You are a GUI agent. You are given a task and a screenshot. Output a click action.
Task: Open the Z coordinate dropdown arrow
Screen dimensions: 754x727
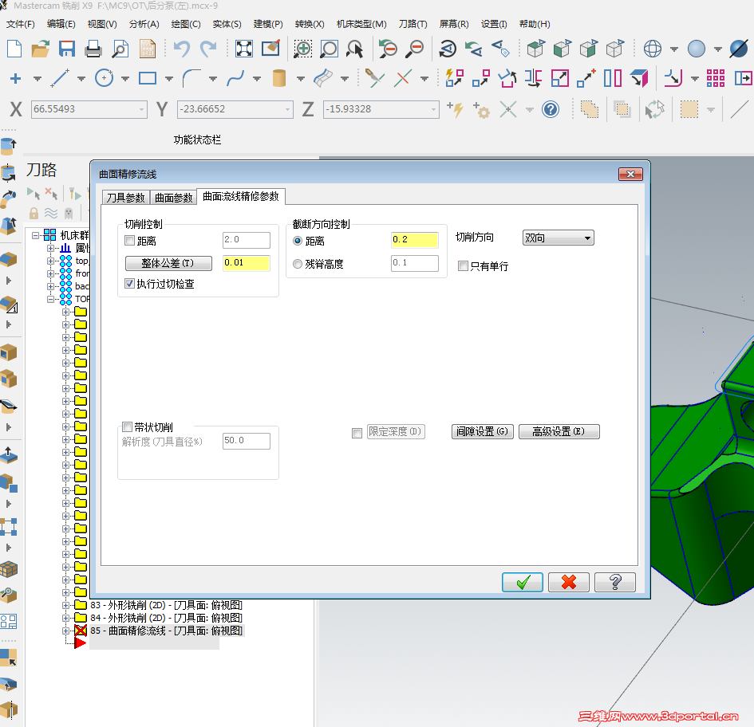coord(433,109)
